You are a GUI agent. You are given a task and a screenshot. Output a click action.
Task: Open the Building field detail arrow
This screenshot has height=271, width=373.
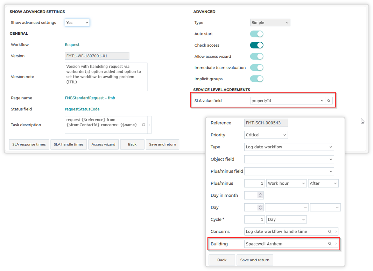point(336,244)
